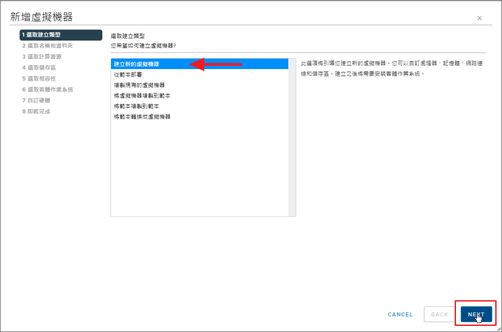502x332 pixels.
Task: Close the 新增虛擬機器 dialog with X
Action: point(479,18)
